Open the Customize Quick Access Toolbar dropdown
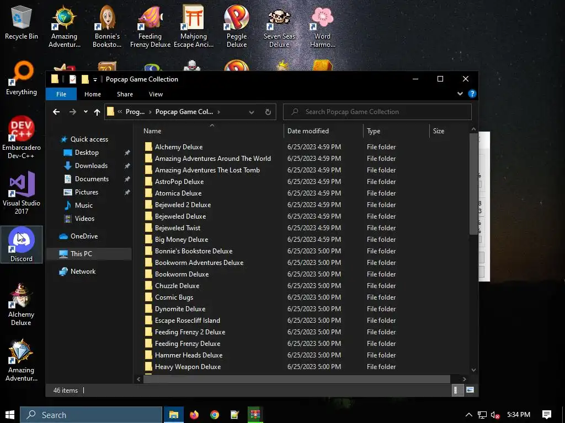The height and width of the screenshot is (423, 565). coord(95,79)
